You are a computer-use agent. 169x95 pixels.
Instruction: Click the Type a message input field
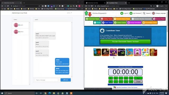(46, 80)
